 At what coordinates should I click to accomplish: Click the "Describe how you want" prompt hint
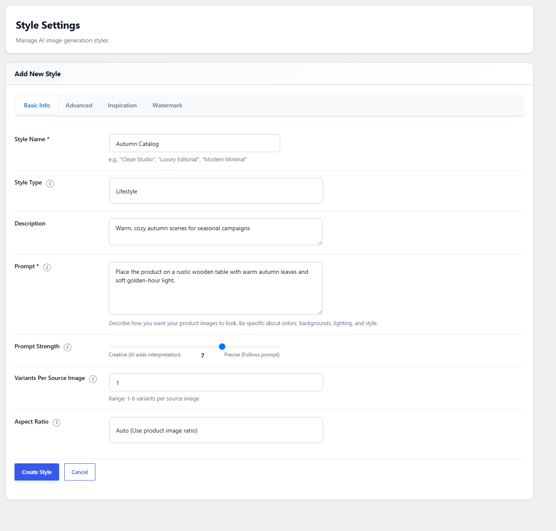pos(243,323)
